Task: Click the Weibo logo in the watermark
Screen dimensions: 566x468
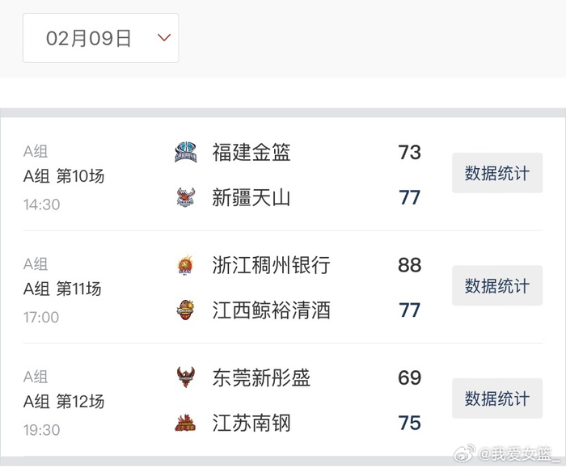Action: [x=464, y=454]
